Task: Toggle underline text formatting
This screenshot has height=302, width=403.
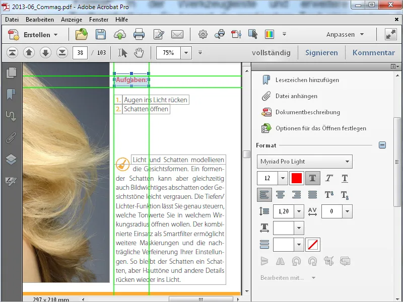Action: click(x=345, y=178)
